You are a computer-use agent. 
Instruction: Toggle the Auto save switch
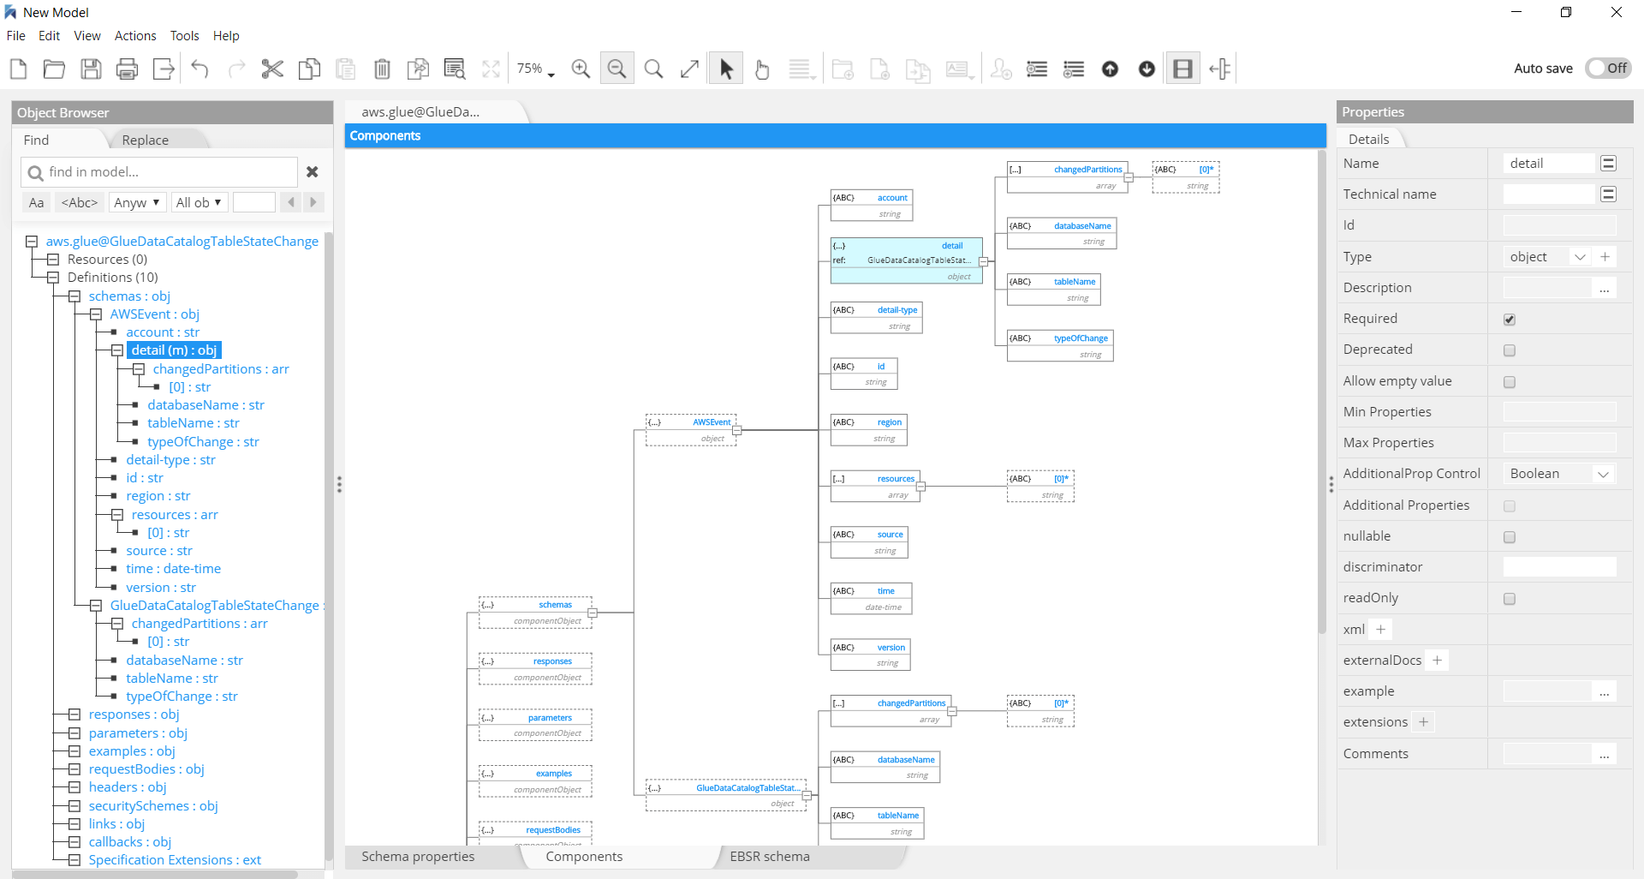pyautogui.click(x=1608, y=68)
